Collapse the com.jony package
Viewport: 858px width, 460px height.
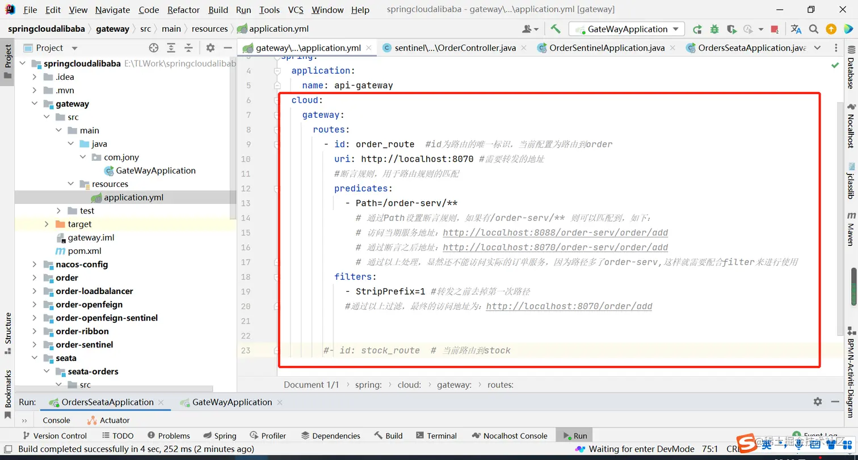[83, 157]
